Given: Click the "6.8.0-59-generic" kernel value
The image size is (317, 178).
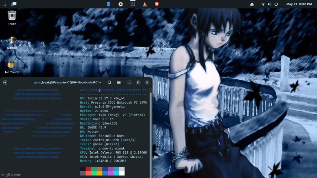Looking at the screenshot, I should (109, 107).
